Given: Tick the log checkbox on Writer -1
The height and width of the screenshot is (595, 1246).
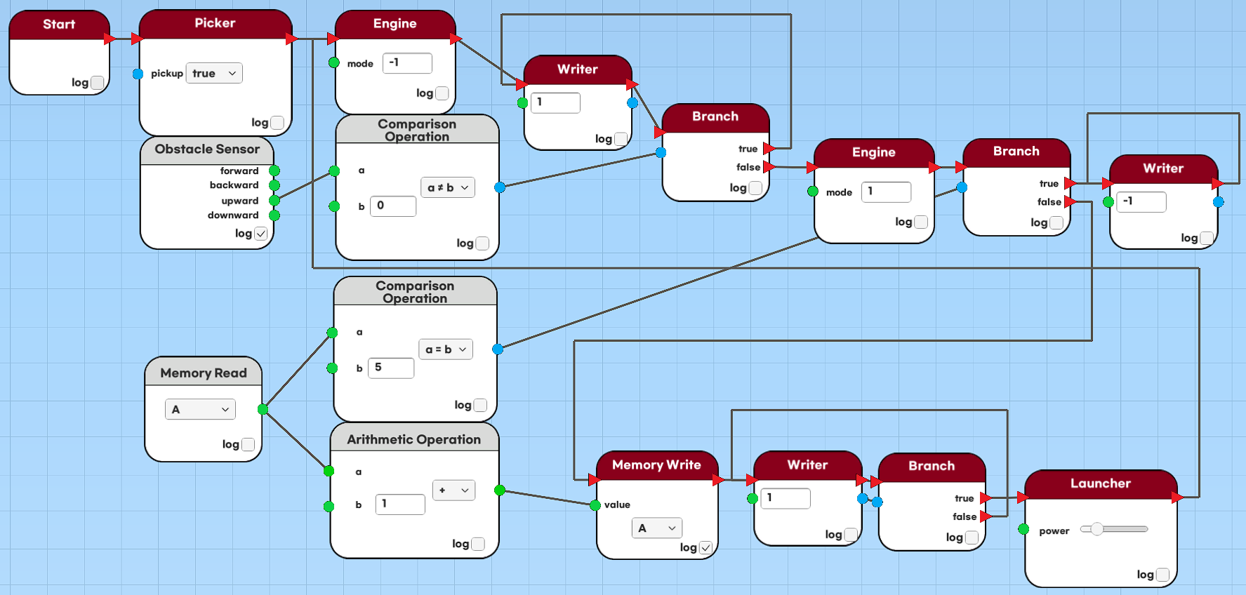Looking at the screenshot, I should tap(1207, 238).
